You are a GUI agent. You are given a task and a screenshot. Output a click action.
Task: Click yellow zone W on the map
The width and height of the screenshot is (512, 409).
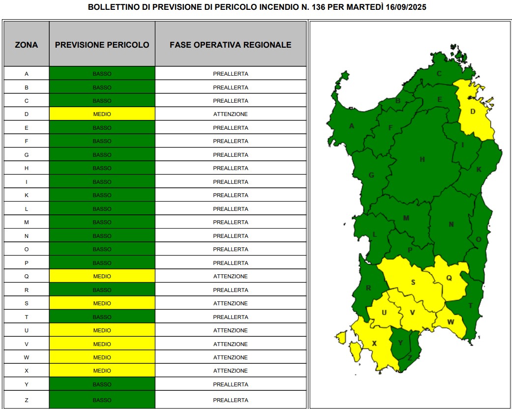(451, 322)
